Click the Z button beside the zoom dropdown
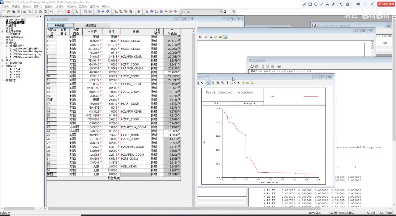The width and height of the screenshot is (396, 216). 225,12
